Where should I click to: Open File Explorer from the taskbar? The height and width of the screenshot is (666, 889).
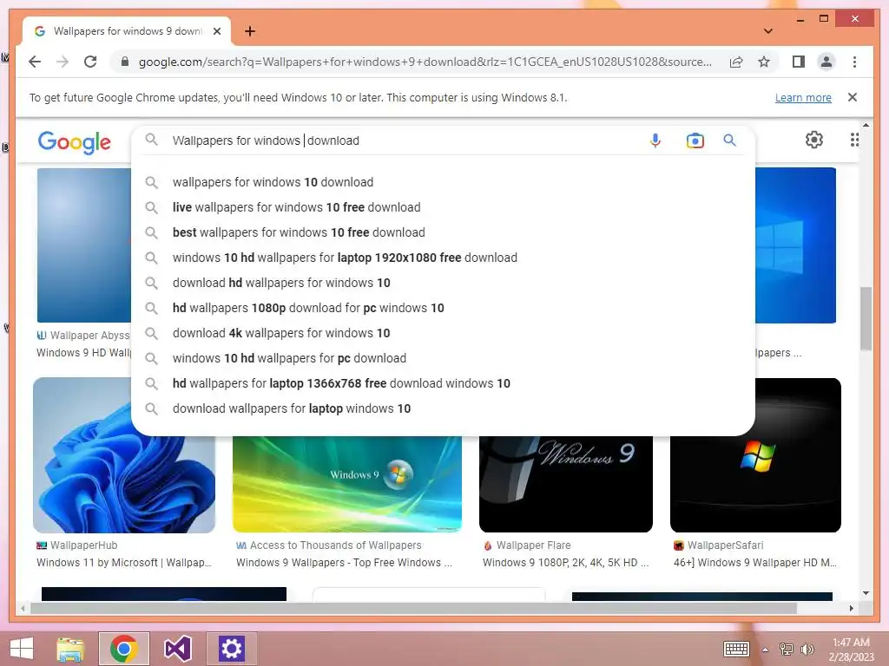coord(70,649)
